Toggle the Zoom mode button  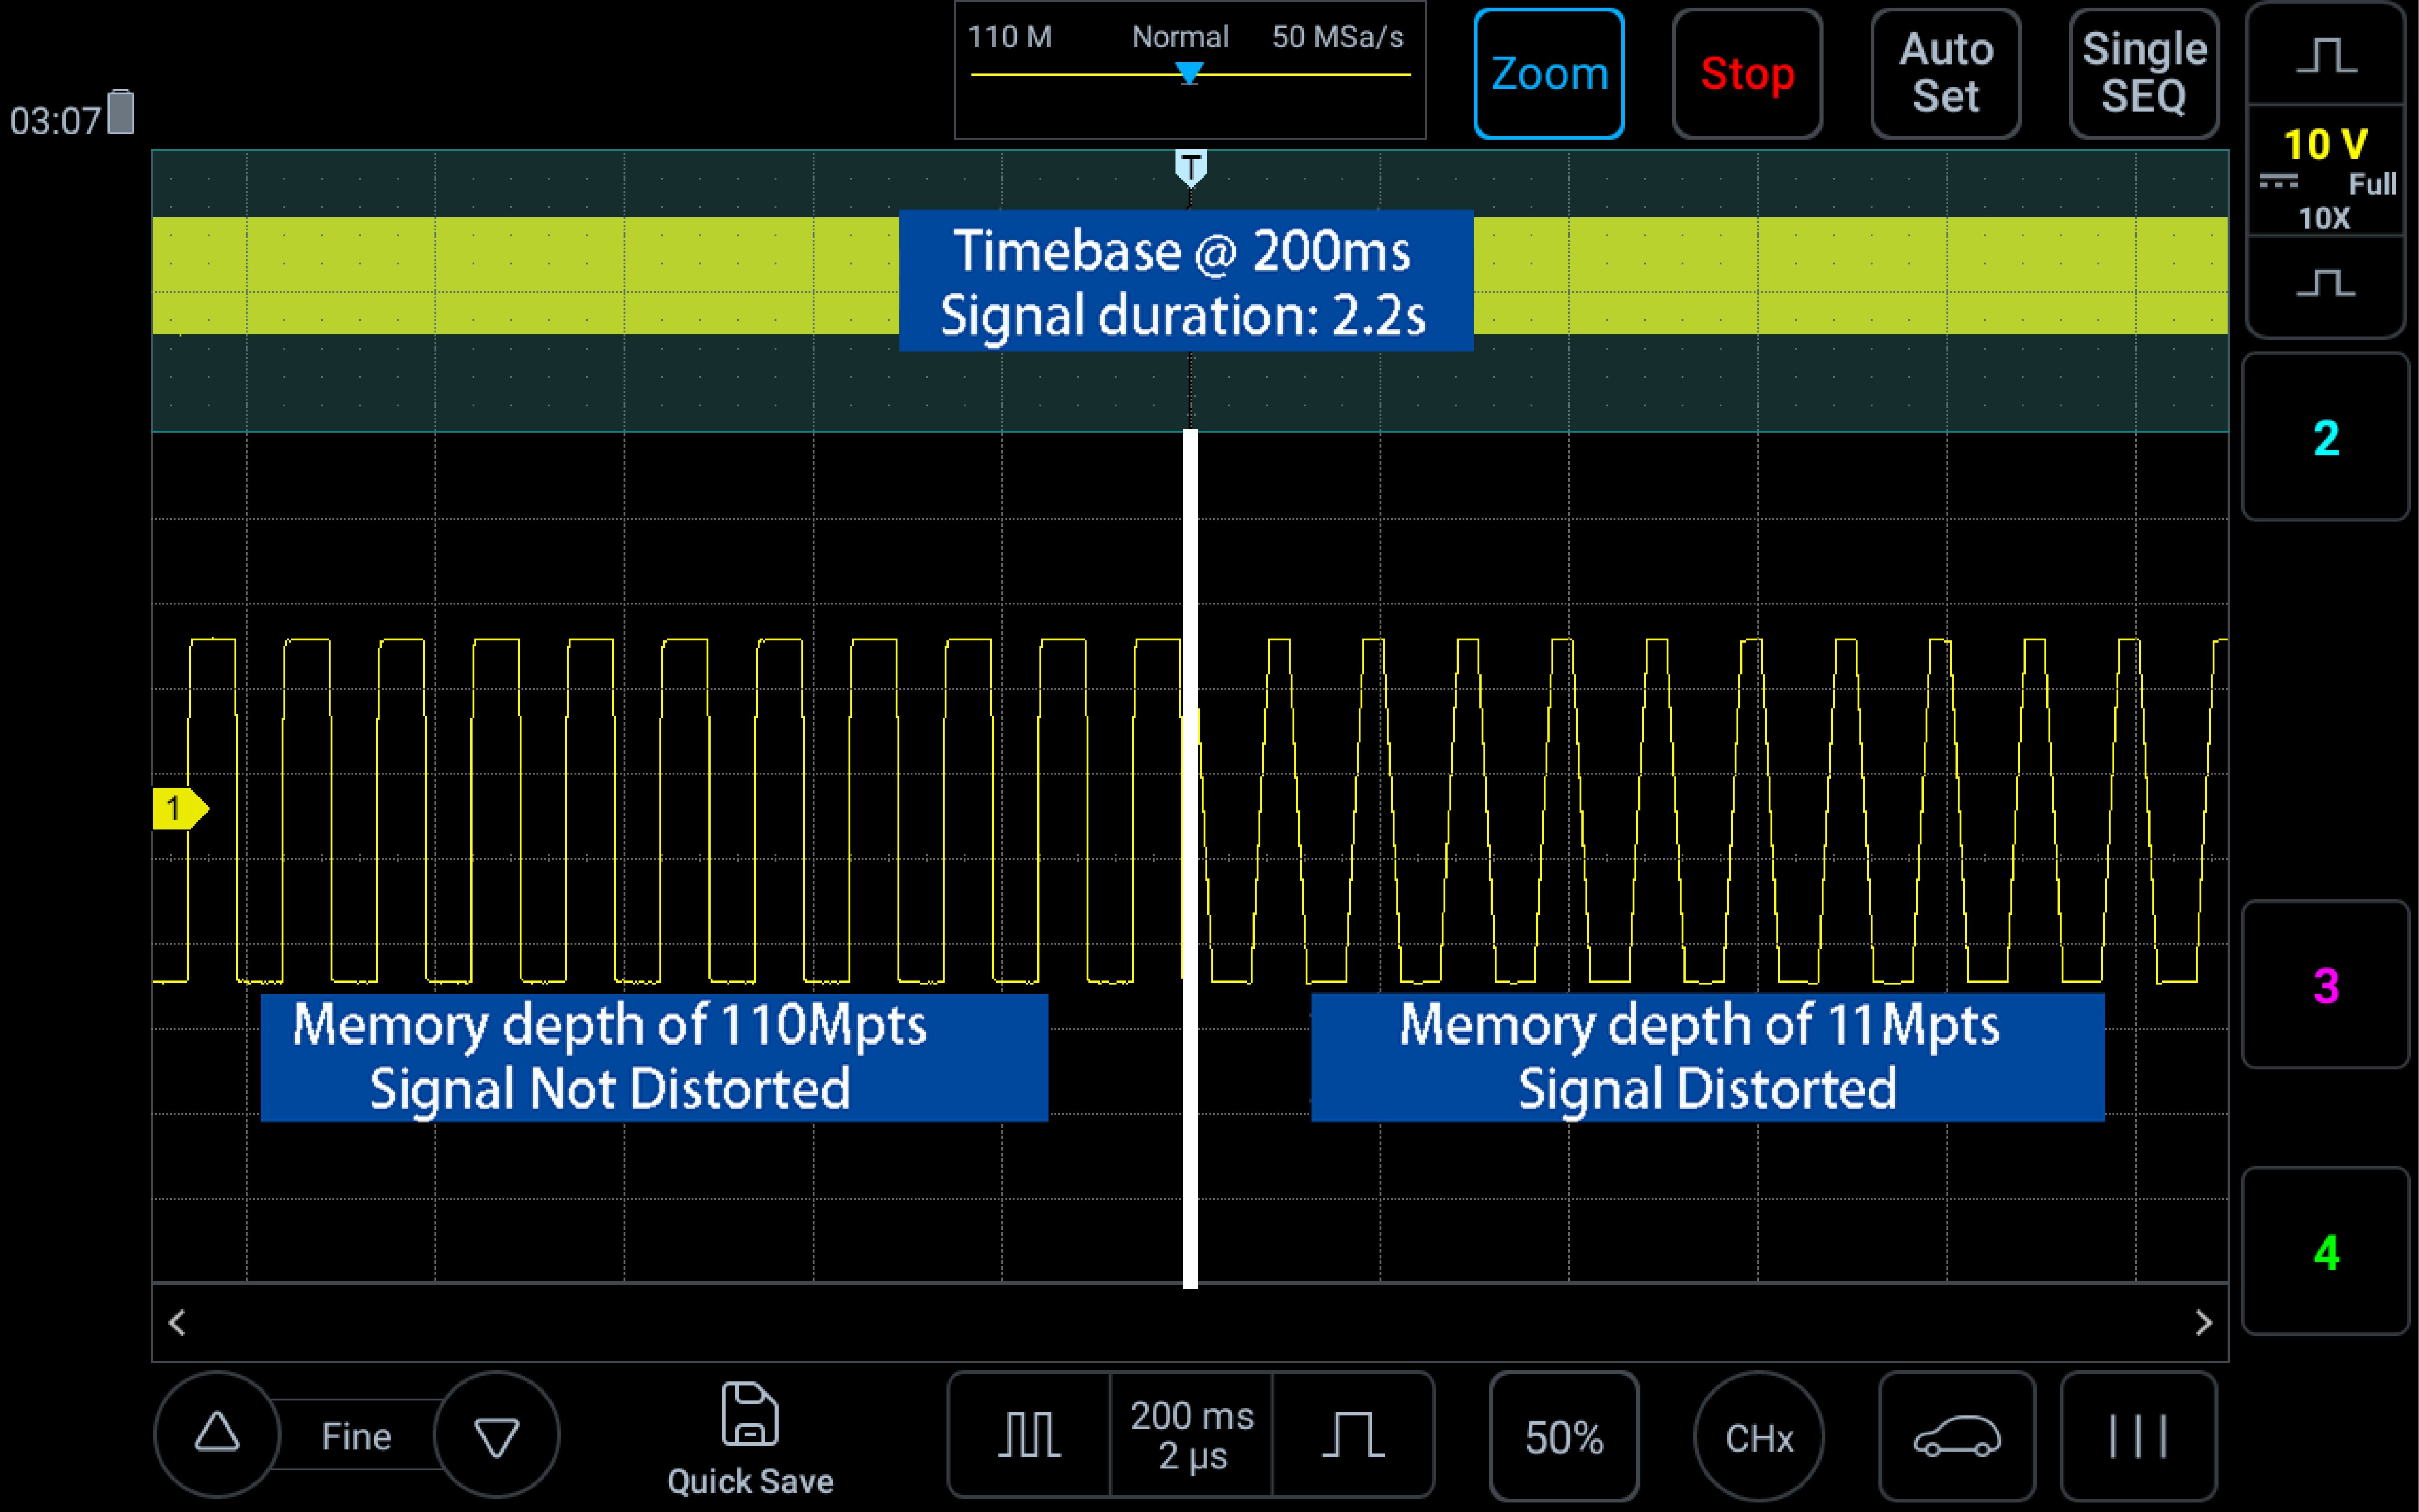coord(1549,74)
